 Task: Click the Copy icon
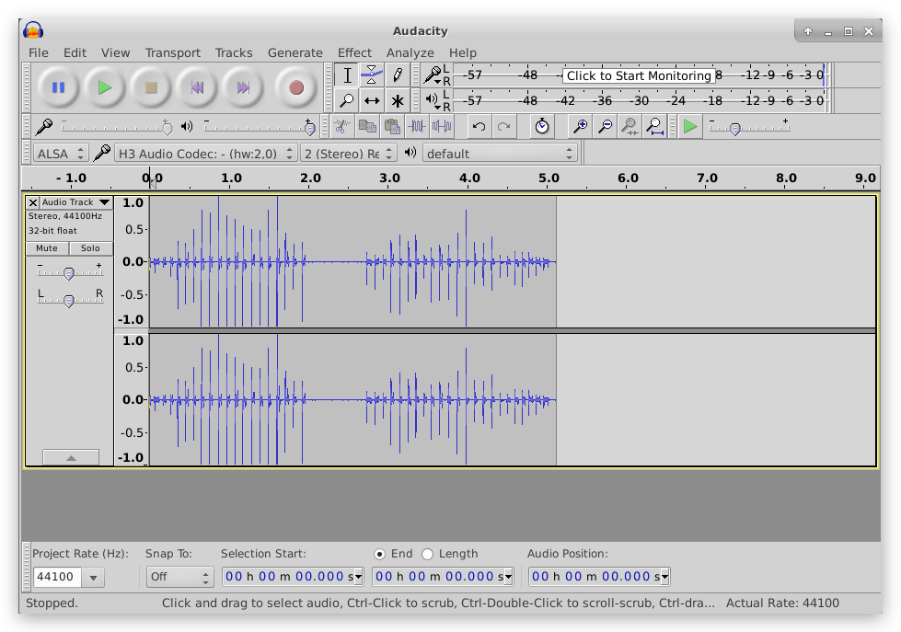pos(367,126)
